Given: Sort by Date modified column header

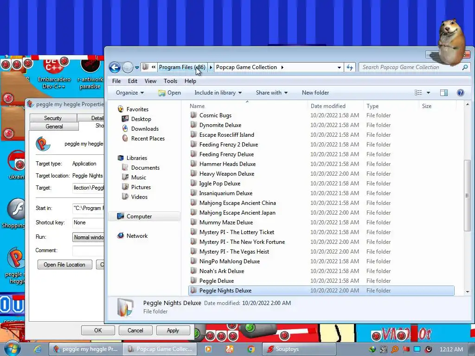Looking at the screenshot, I should pos(328,106).
